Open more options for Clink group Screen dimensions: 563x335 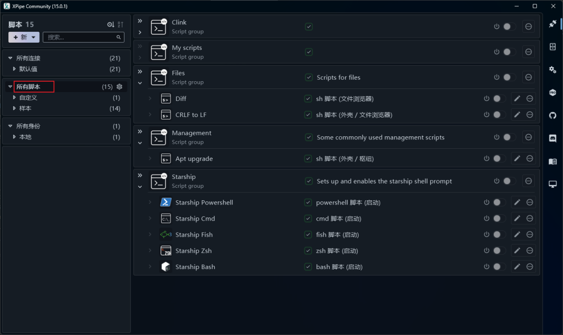coord(529,27)
